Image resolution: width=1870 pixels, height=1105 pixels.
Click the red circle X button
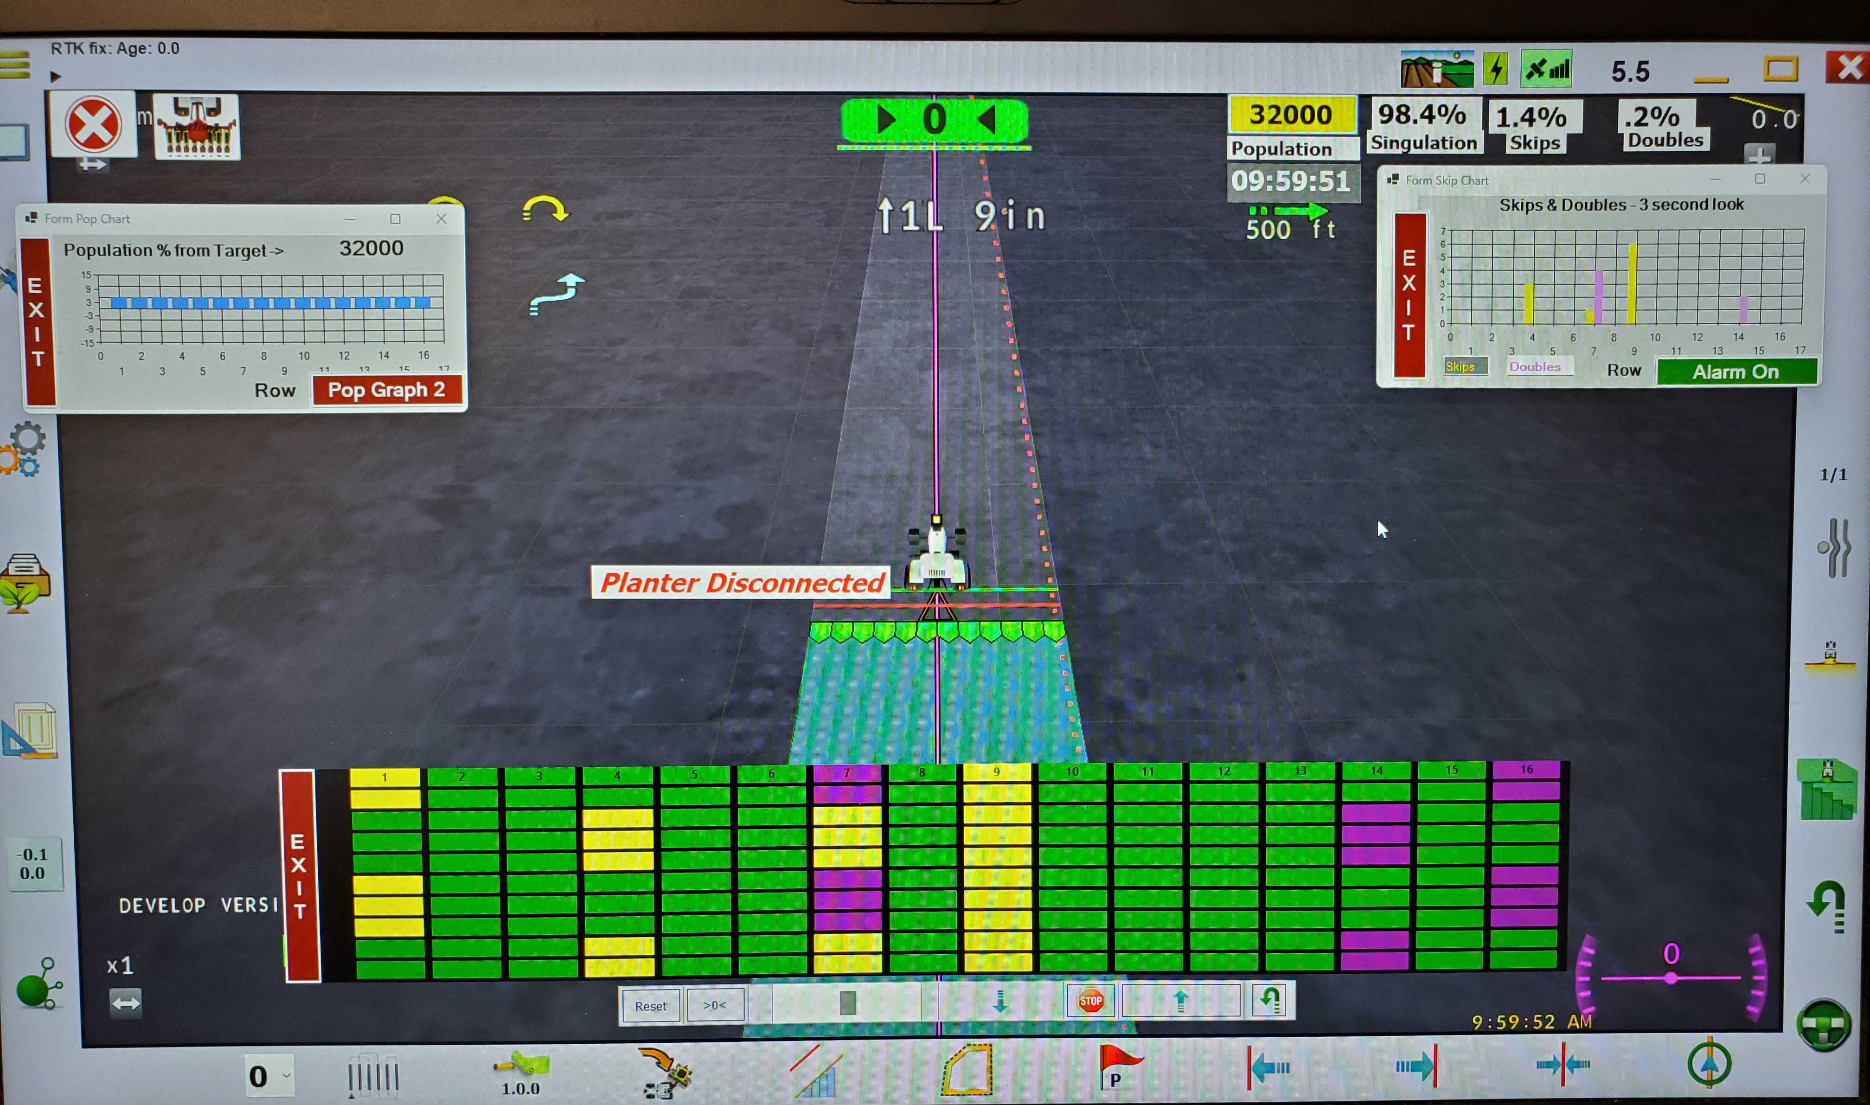coord(93,124)
